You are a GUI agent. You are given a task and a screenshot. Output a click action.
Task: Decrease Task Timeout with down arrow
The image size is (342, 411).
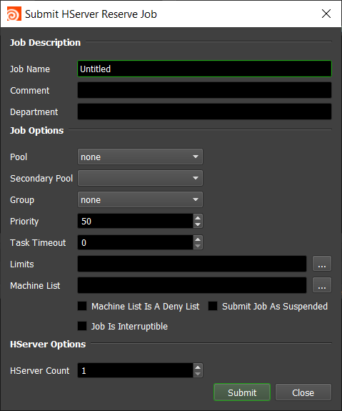tap(198, 246)
